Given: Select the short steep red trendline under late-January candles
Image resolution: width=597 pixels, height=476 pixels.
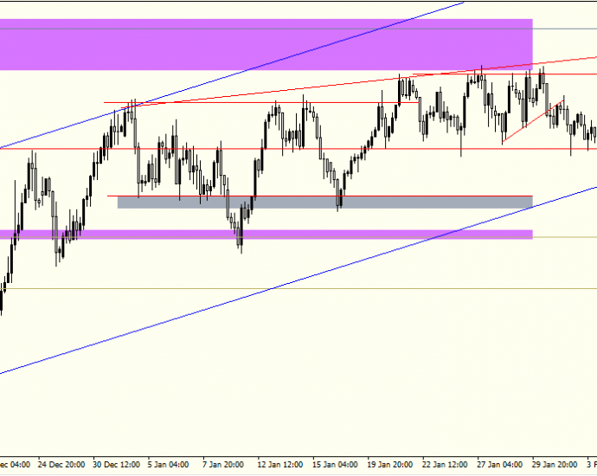Looking at the screenshot, I should (533, 122).
